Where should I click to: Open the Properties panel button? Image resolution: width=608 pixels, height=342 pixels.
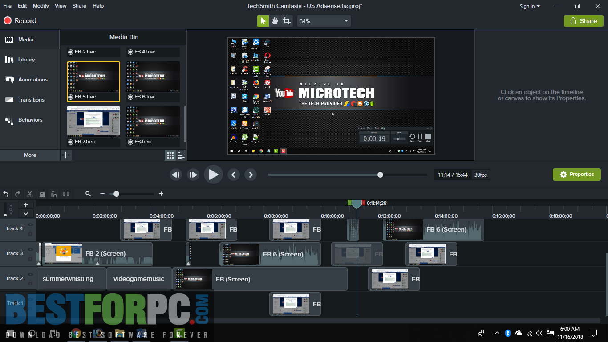[577, 175]
